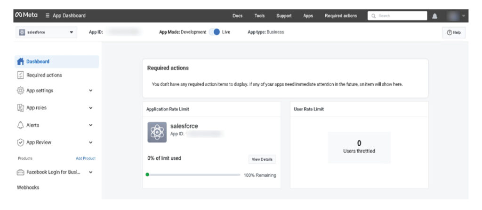482x210 pixels.
Task: Click the small salesforce icon in app selector
Action: point(22,32)
